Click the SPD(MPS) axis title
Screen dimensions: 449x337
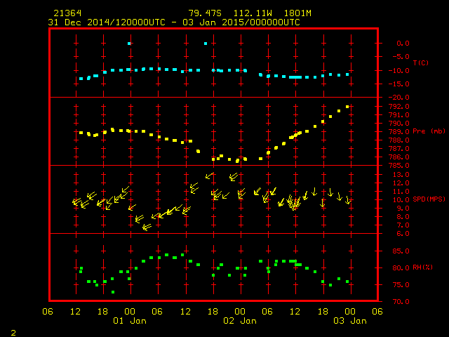(x=429, y=199)
